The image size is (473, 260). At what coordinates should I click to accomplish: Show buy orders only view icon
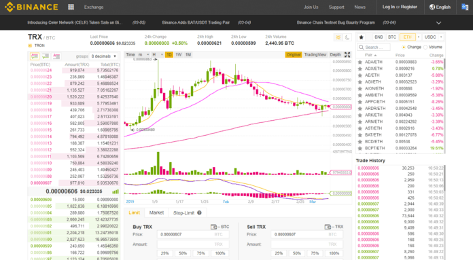point(46,56)
